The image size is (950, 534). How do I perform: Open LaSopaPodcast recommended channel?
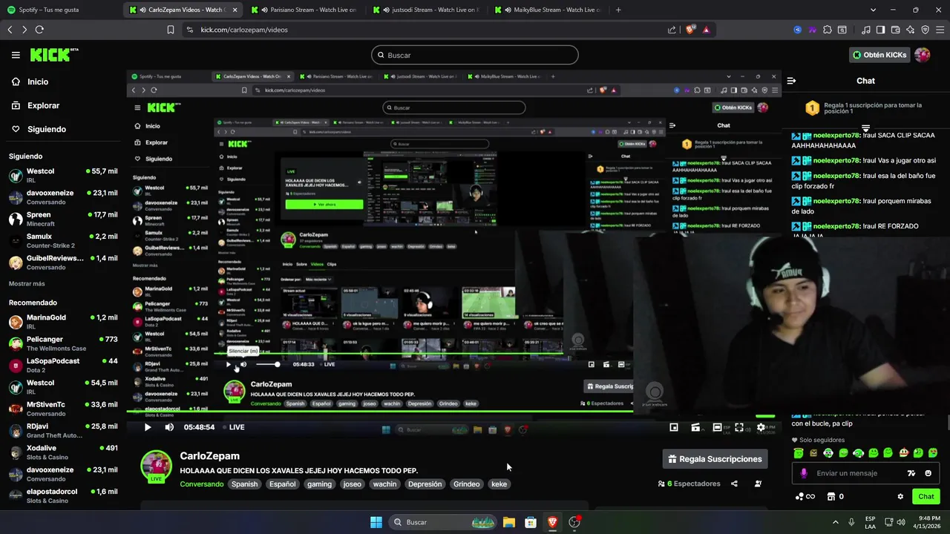[63, 365]
